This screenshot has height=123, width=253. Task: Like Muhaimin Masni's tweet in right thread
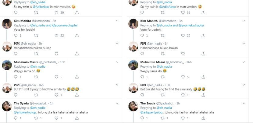tap(183, 77)
